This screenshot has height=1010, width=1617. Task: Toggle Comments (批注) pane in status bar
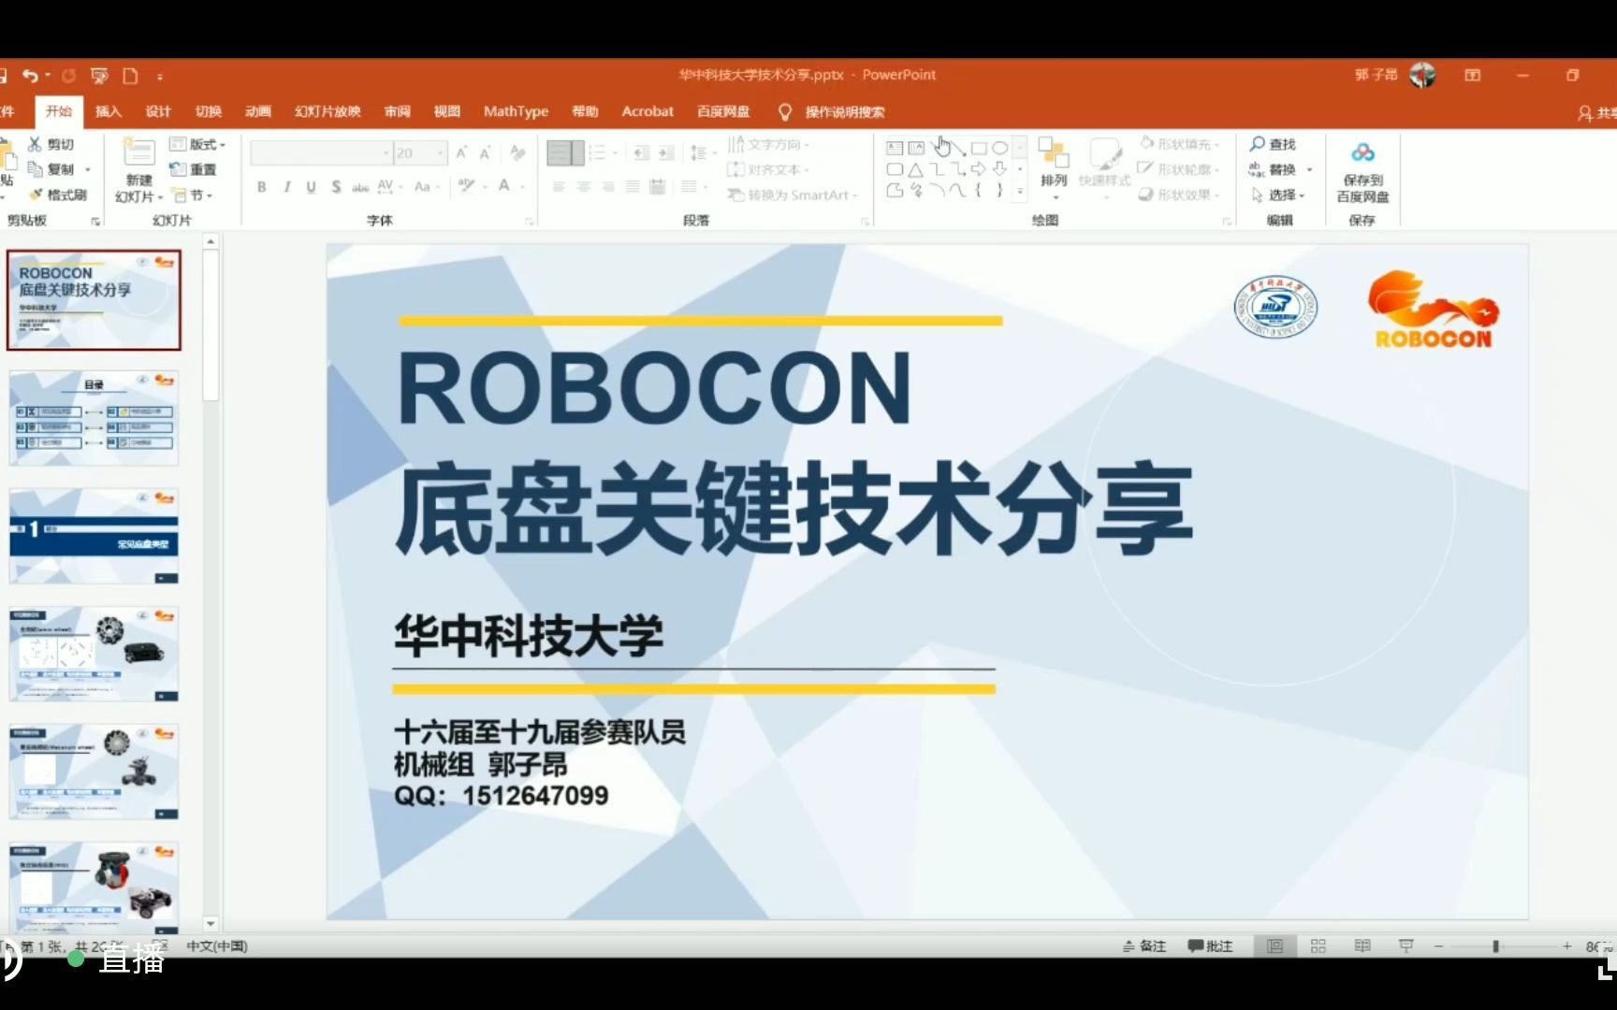[1210, 946]
